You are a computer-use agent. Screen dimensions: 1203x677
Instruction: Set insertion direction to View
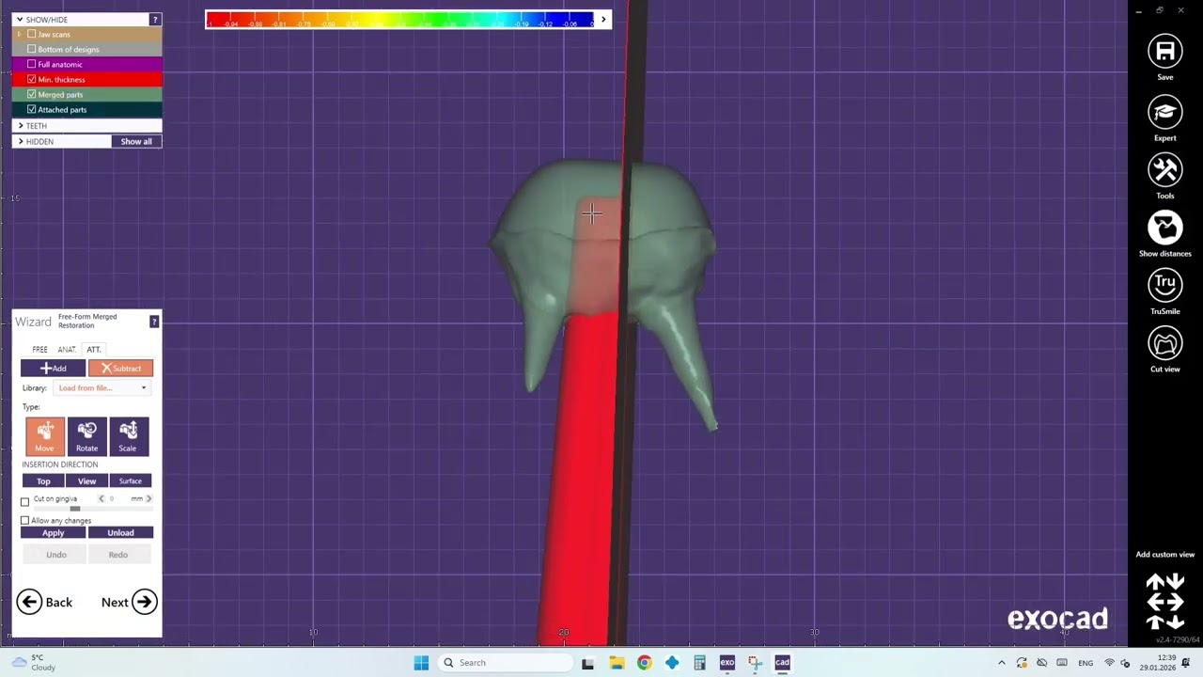click(86, 481)
